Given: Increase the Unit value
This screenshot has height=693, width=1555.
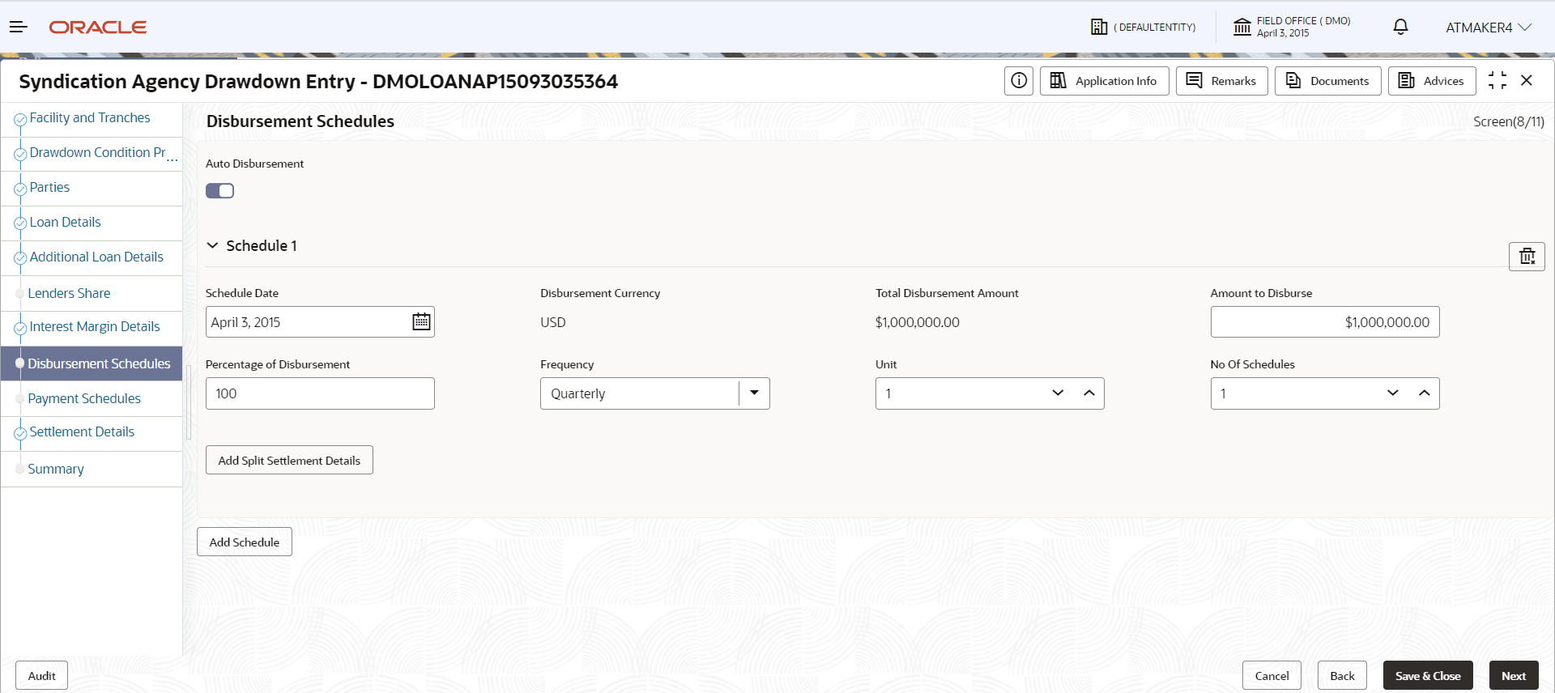Looking at the screenshot, I should point(1089,393).
